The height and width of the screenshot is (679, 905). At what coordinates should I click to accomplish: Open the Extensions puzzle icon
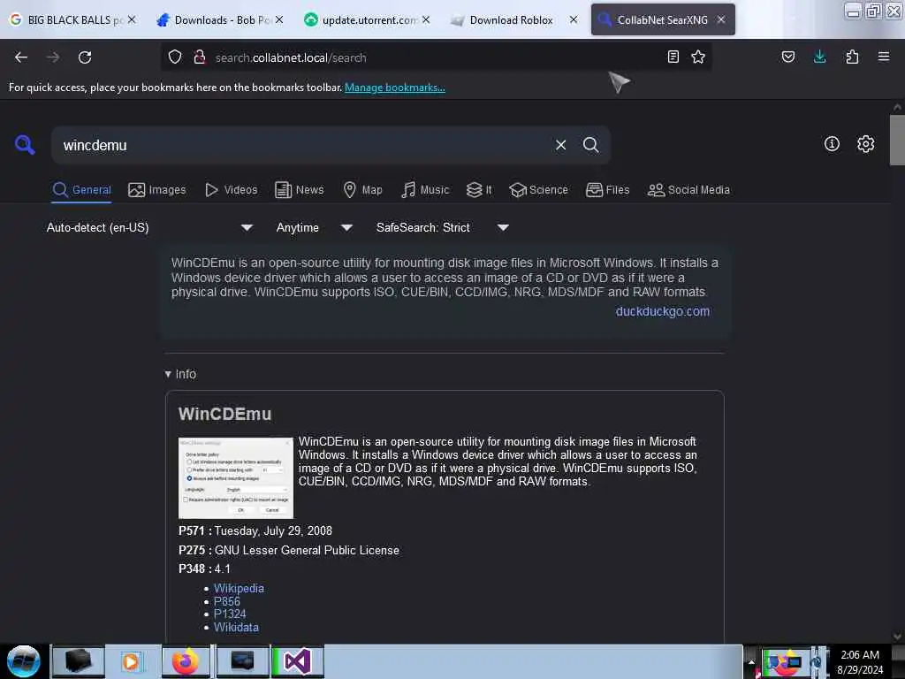(x=852, y=57)
